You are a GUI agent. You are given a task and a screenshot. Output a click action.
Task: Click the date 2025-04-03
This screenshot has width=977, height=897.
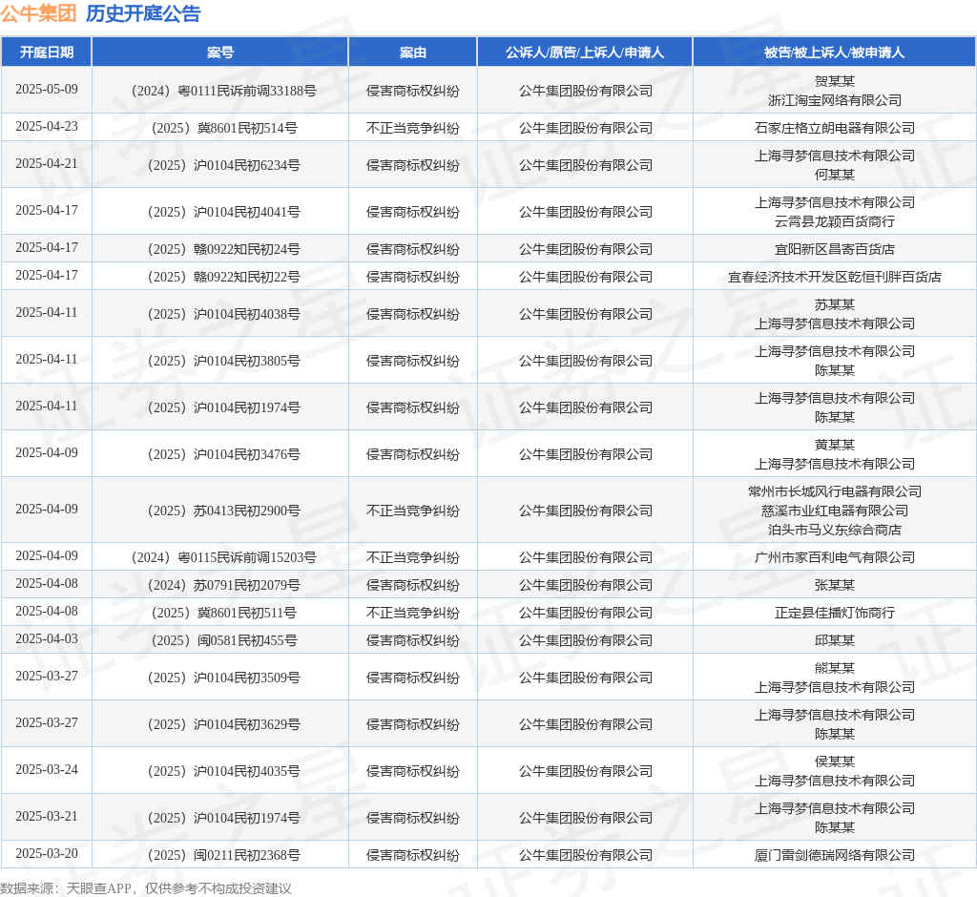pyautogui.click(x=47, y=638)
